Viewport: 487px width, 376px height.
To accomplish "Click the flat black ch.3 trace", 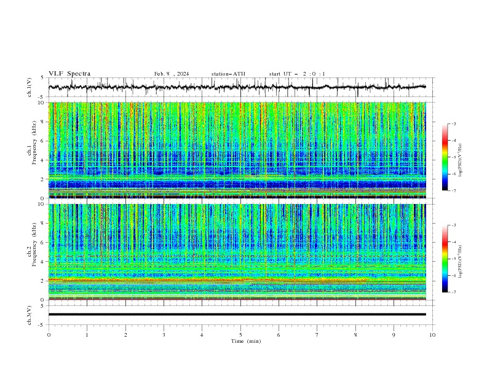I will coord(237,315).
